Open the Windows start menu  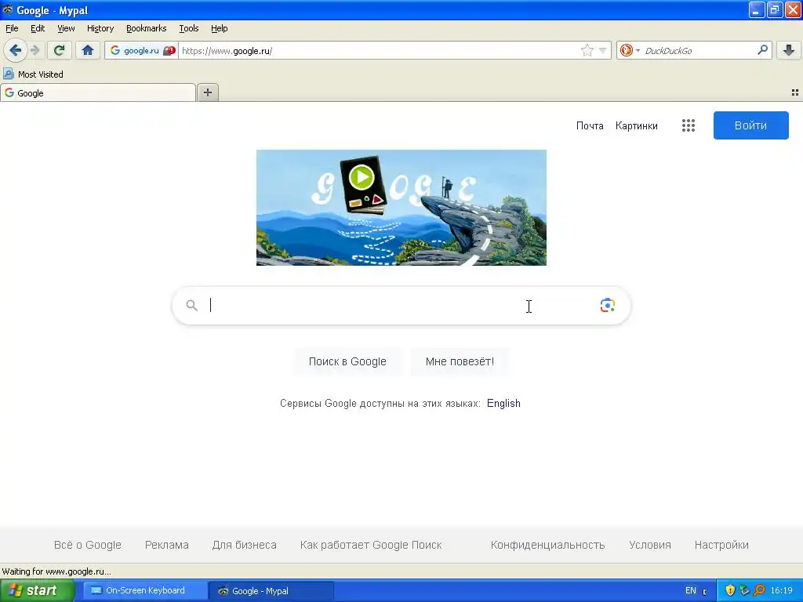(x=38, y=590)
